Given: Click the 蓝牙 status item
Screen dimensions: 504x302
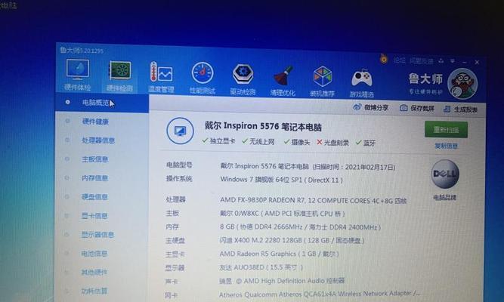Looking at the screenshot, I should point(366,143).
